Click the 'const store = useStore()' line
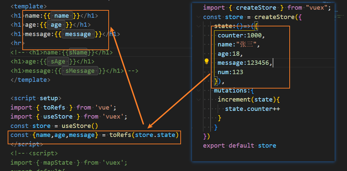347x171 pixels. point(54,126)
